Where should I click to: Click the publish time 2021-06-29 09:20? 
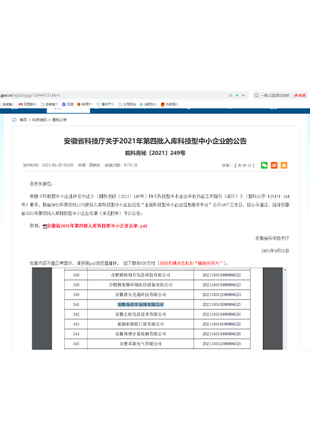pos(58,165)
